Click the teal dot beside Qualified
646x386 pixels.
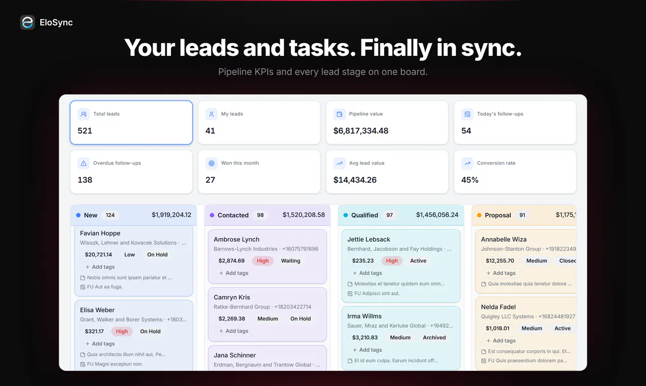[346, 215]
